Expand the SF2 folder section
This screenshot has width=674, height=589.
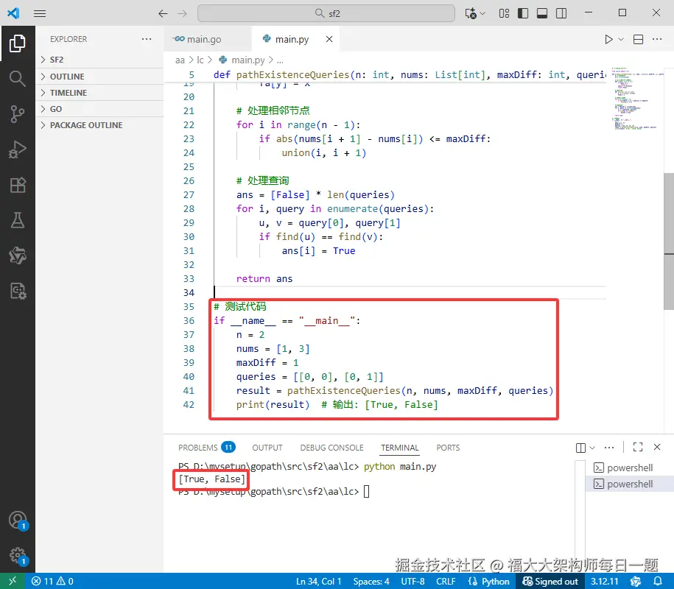(99, 60)
